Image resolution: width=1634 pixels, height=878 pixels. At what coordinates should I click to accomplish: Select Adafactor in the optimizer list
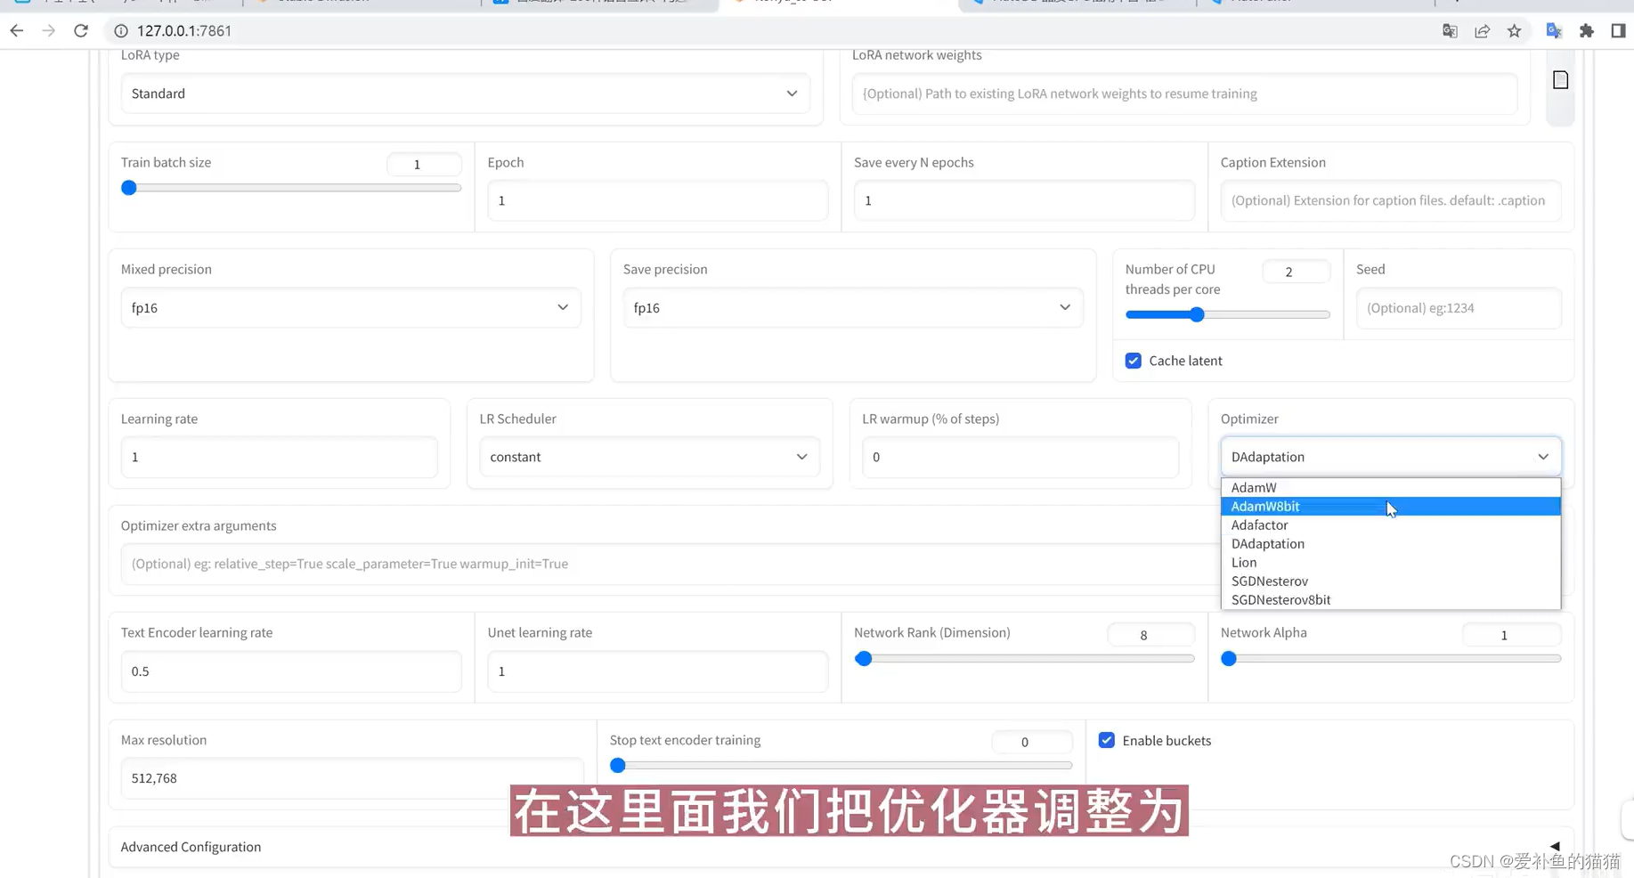pos(1391,524)
